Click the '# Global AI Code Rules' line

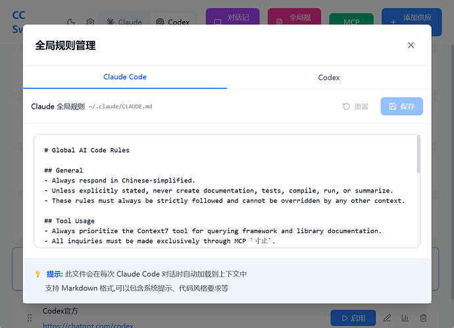(x=87, y=150)
